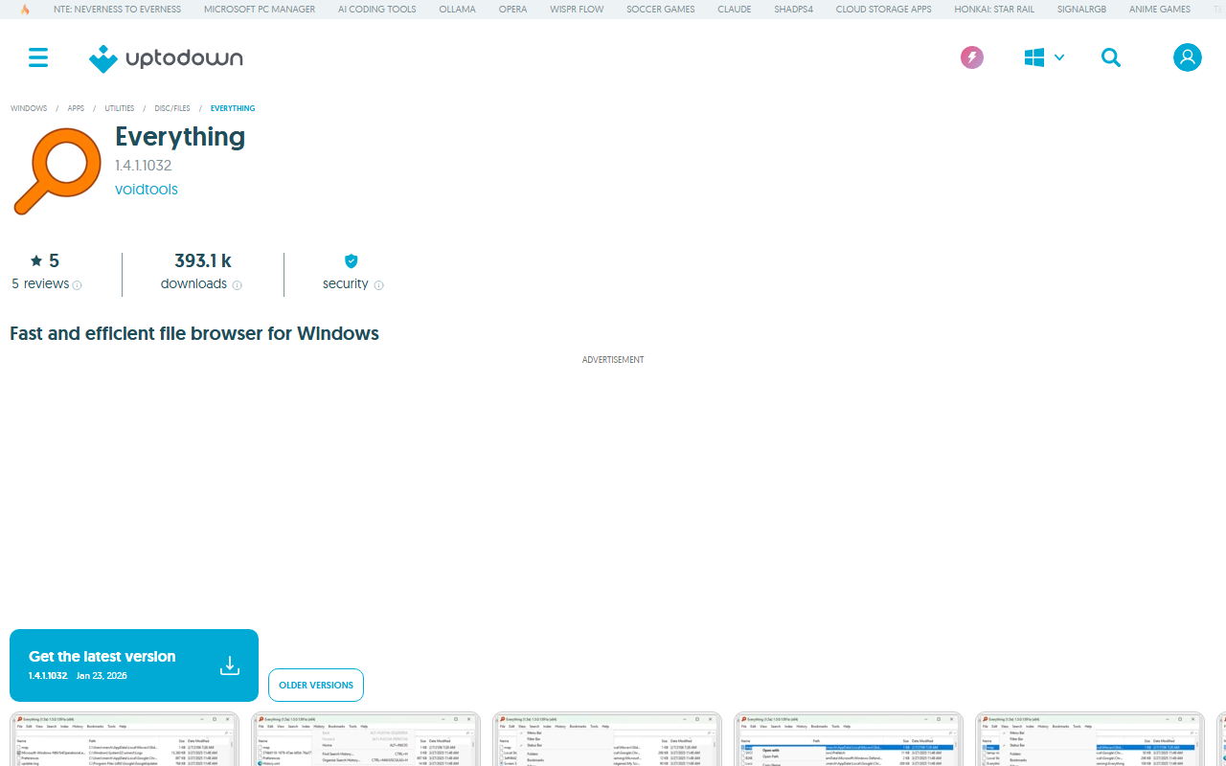Open third screenshot thumbnail
Image resolution: width=1226 pixels, height=766 pixels.
[x=607, y=739]
